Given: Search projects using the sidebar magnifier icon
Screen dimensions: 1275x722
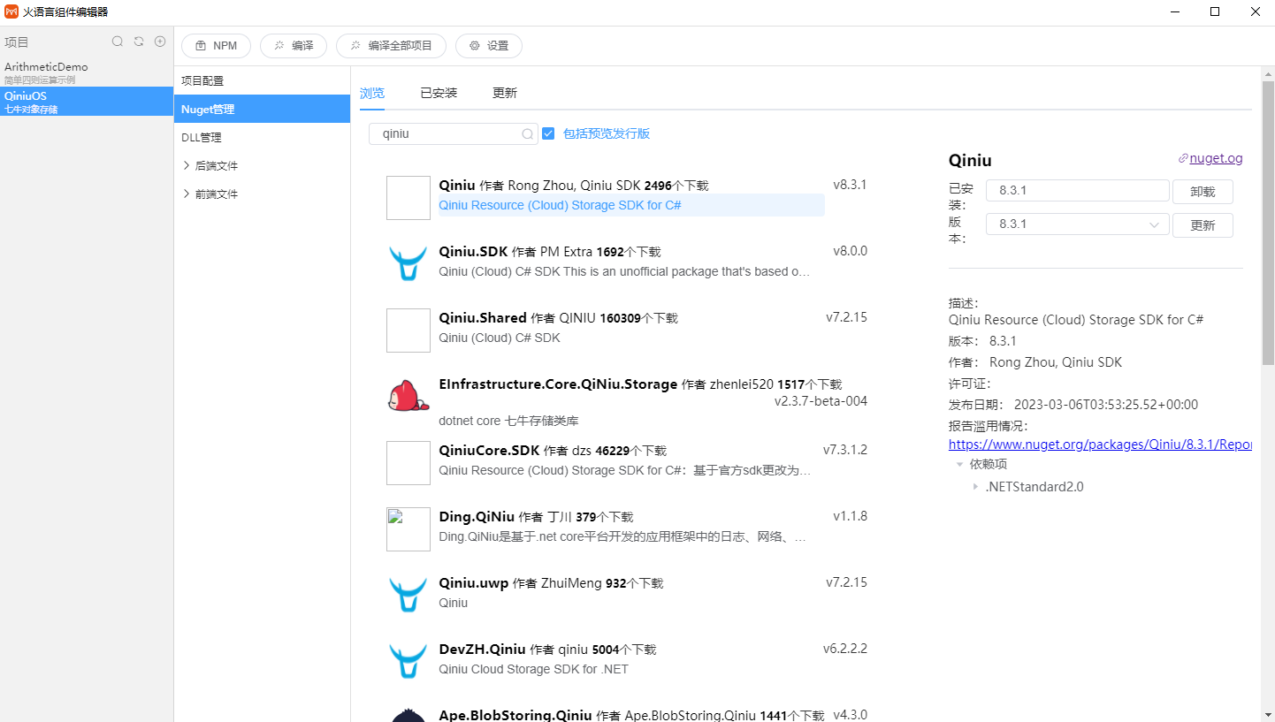Looking at the screenshot, I should point(117,41).
